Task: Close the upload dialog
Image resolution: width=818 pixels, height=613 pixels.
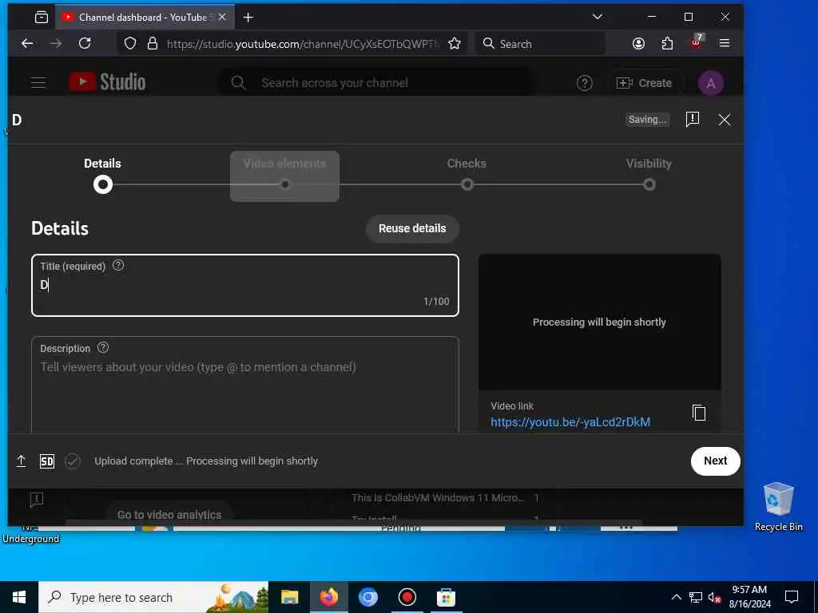Action: click(724, 120)
